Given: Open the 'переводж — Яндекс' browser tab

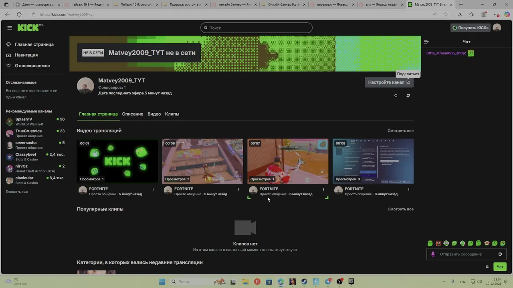Looking at the screenshot, I should pyautogui.click(x=333, y=4).
